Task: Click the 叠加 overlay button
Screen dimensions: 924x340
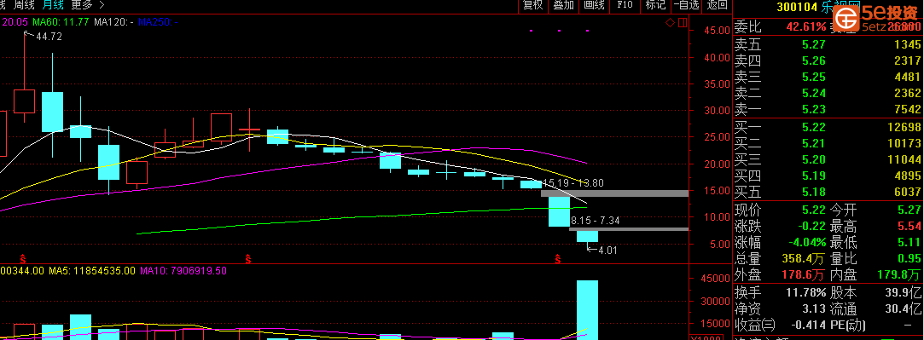Action: click(563, 5)
